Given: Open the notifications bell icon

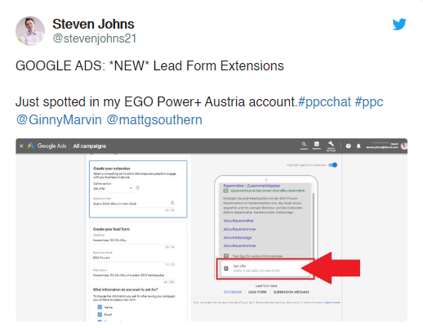Looking at the screenshot, I should click(358, 146).
